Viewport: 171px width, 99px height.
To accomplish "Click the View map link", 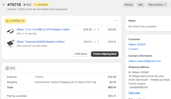I will coord(134,93).
